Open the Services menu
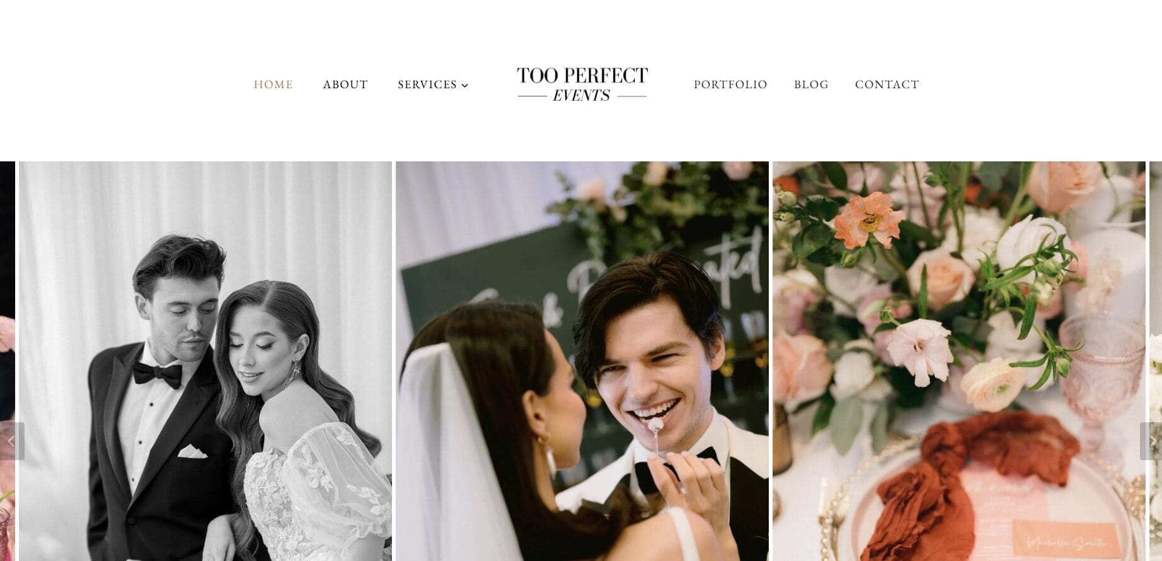Image resolution: width=1162 pixels, height=561 pixels. [x=427, y=84]
